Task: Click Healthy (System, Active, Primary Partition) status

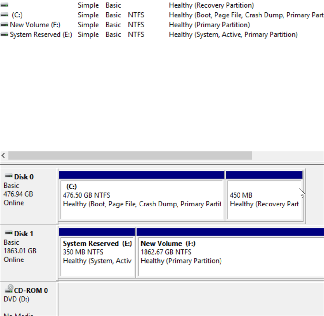Action: pos(233,34)
